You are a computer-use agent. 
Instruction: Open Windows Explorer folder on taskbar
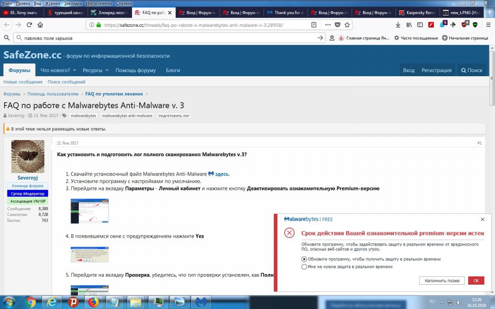point(135,302)
